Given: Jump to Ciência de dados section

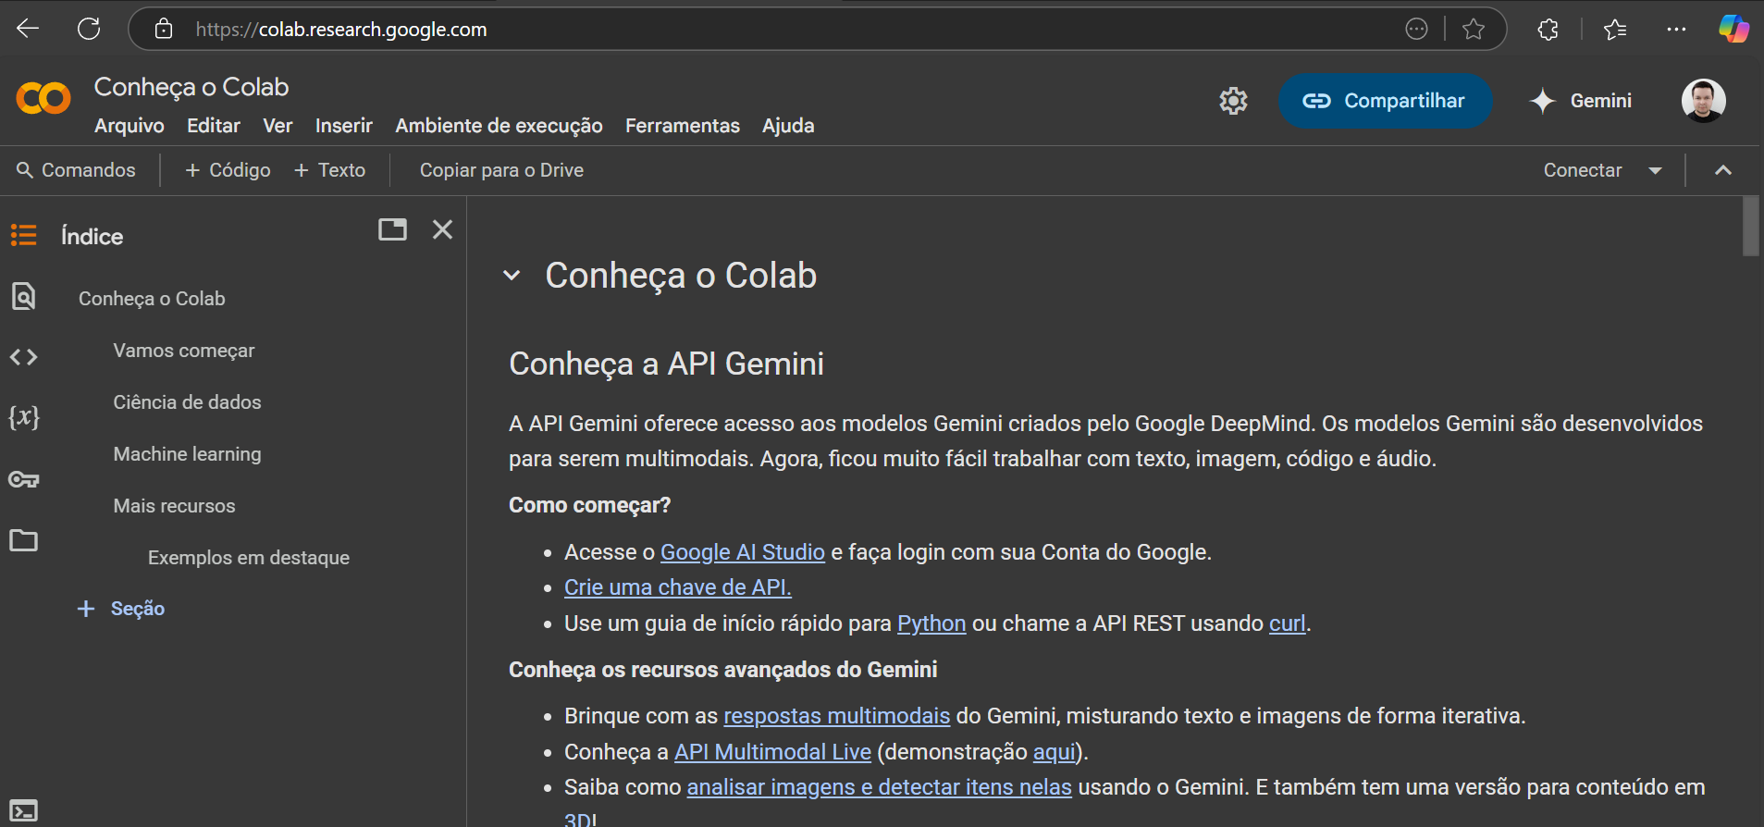Looking at the screenshot, I should coord(187,402).
